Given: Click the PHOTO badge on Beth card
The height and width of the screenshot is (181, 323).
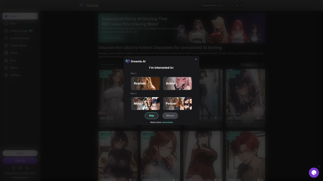Looking at the screenshot, I should pos(106,72).
